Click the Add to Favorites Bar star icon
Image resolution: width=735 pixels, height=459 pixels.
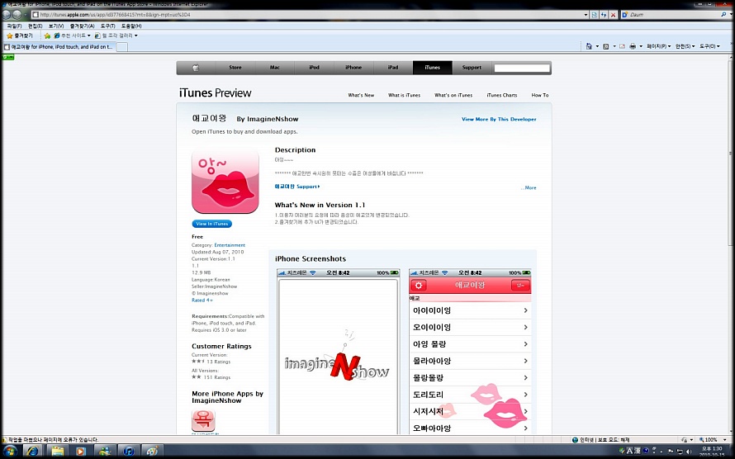47,35
